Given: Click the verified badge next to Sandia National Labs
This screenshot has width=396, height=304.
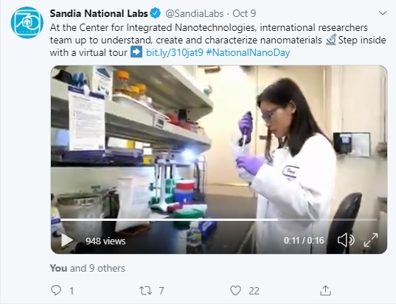Looking at the screenshot, I should pyautogui.click(x=156, y=13).
